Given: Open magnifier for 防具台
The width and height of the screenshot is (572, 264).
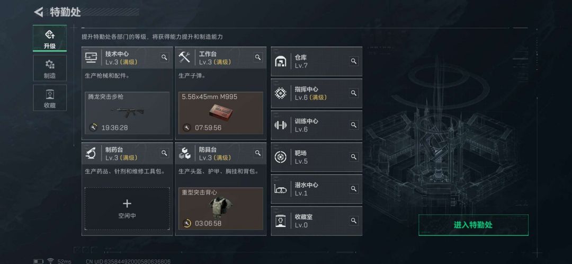Looking at the screenshot, I should click(258, 153).
